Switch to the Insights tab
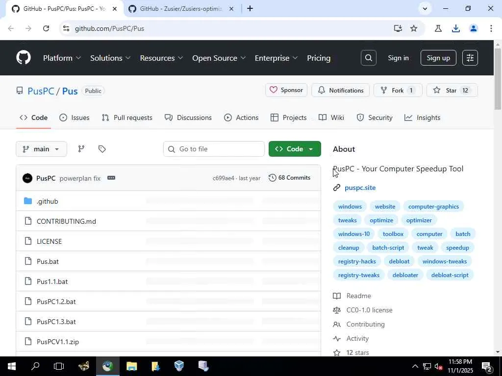 tap(422, 117)
